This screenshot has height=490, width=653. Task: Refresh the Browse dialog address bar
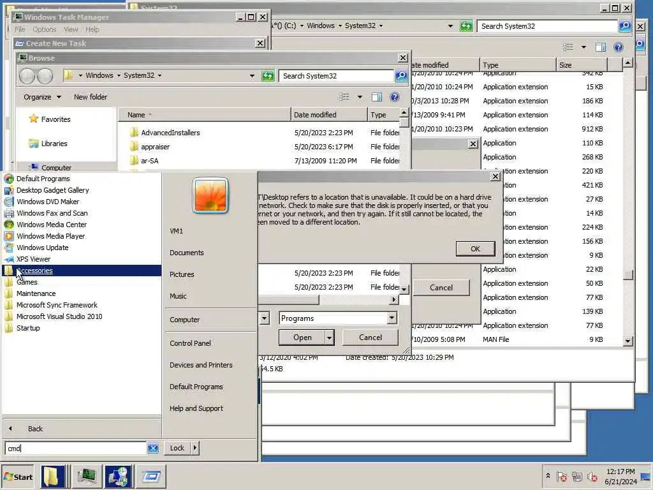(x=268, y=76)
